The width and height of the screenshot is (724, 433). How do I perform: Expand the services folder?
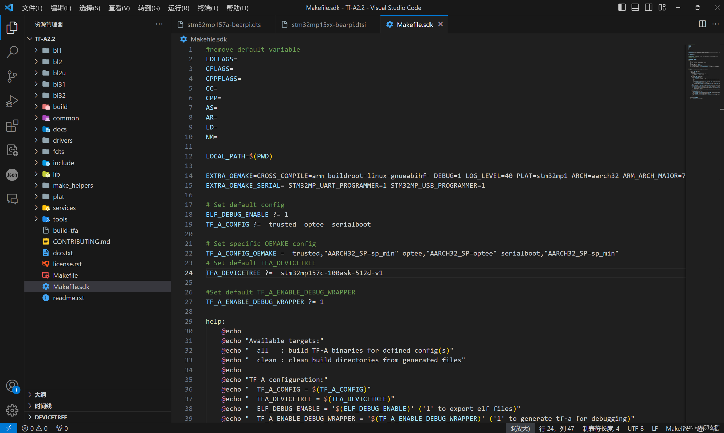pyautogui.click(x=97, y=208)
